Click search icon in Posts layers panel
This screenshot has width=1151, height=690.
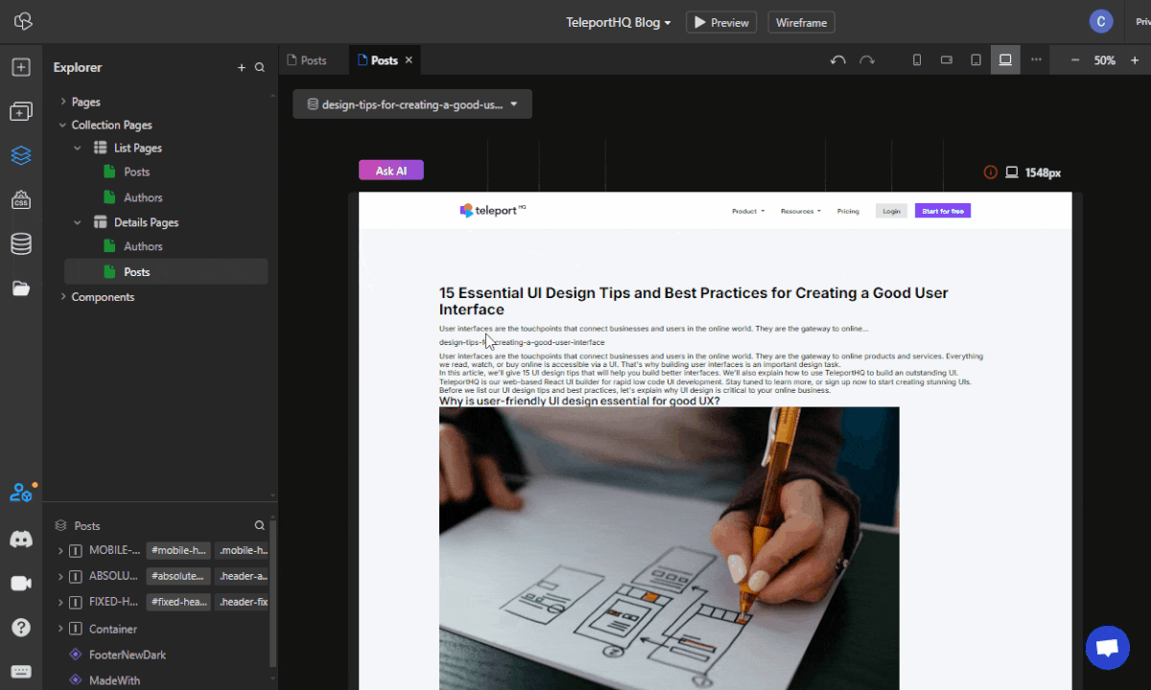[x=260, y=525]
